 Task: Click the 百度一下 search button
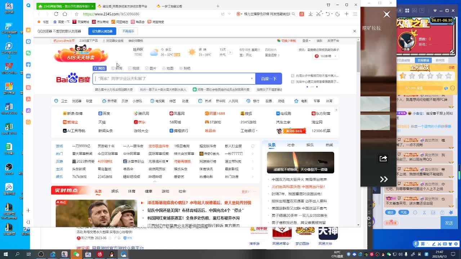[x=269, y=78]
